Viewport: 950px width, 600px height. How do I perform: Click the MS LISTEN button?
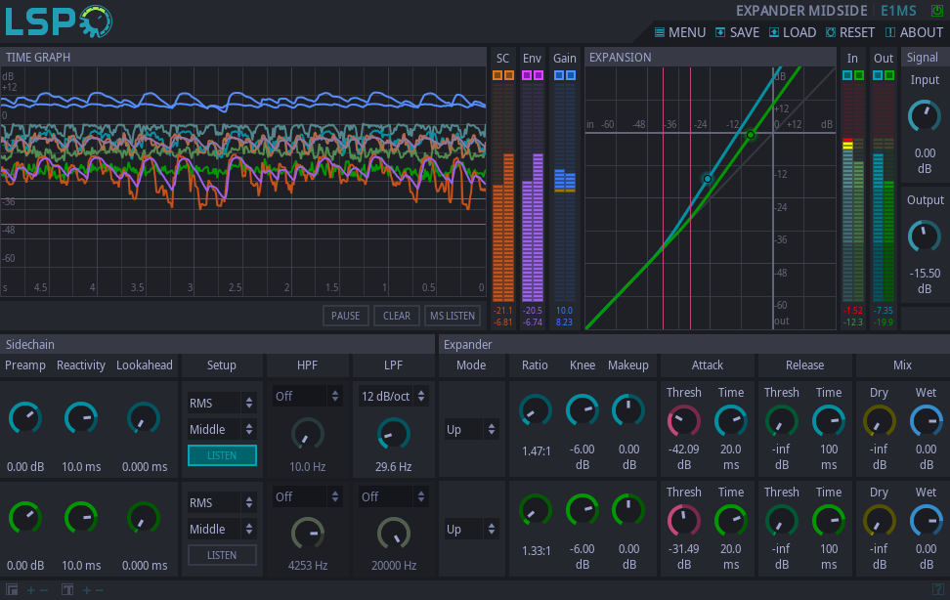point(453,316)
